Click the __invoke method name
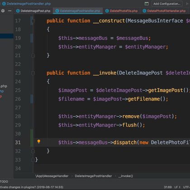Viewport: 190px width, 190px height. (105, 73)
